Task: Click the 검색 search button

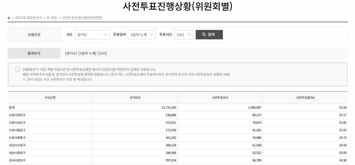Action: (209, 35)
